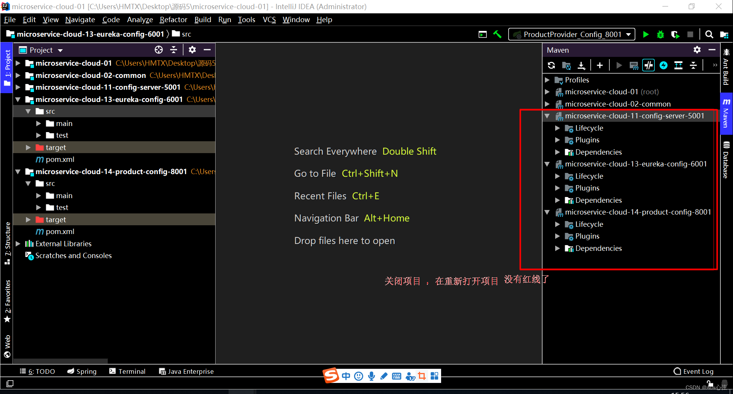This screenshot has height=394, width=733.
Task: Execute Maven goal icon
Action: tap(634, 65)
